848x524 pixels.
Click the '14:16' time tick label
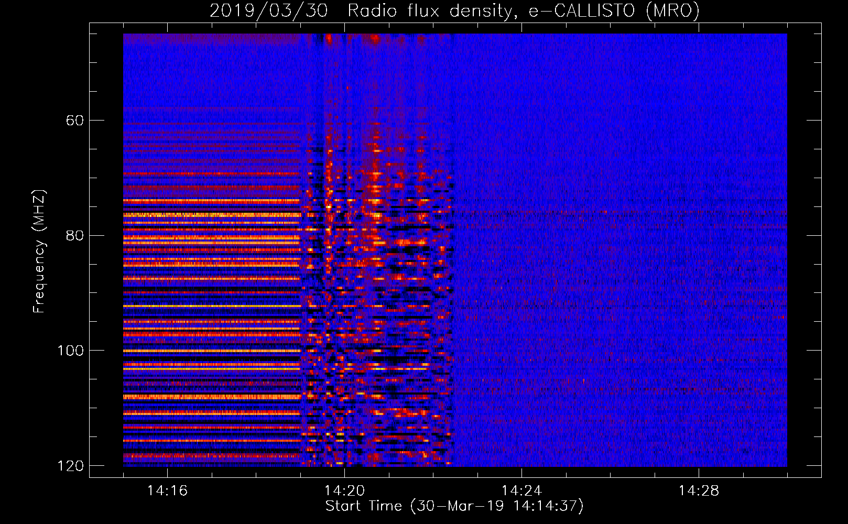pos(167,490)
